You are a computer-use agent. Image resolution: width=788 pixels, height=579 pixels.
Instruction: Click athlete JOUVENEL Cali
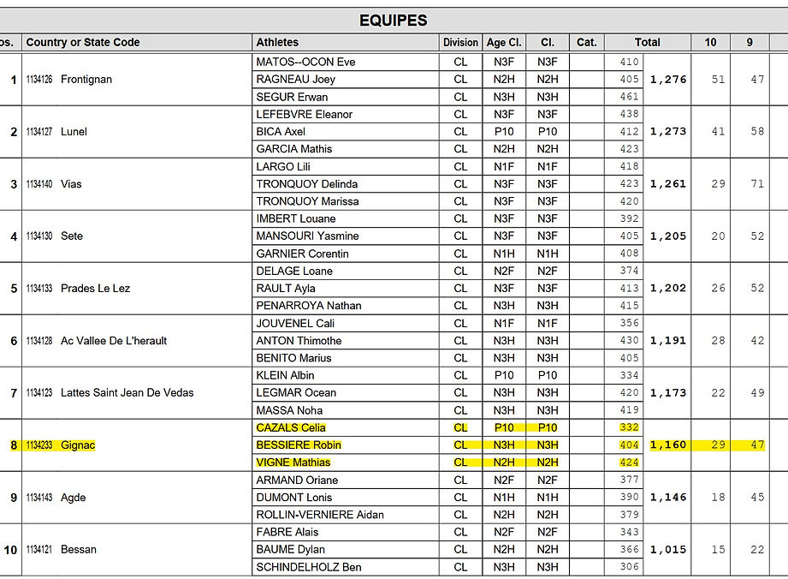click(295, 324)
